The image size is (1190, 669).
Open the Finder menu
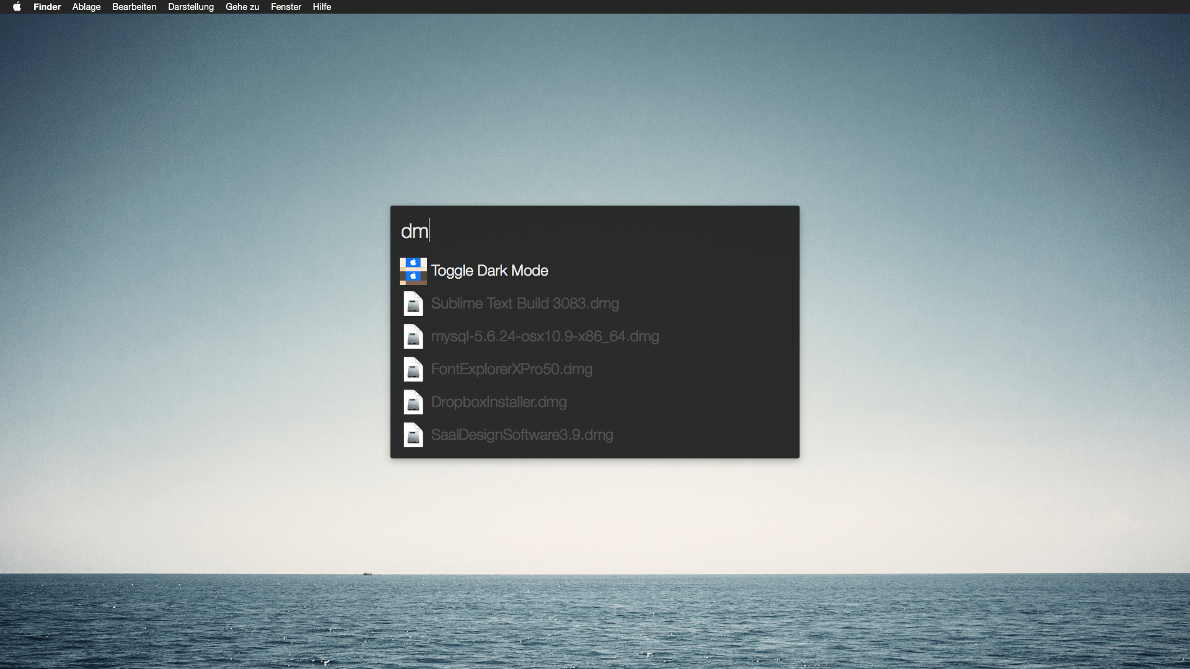[47, 7]
